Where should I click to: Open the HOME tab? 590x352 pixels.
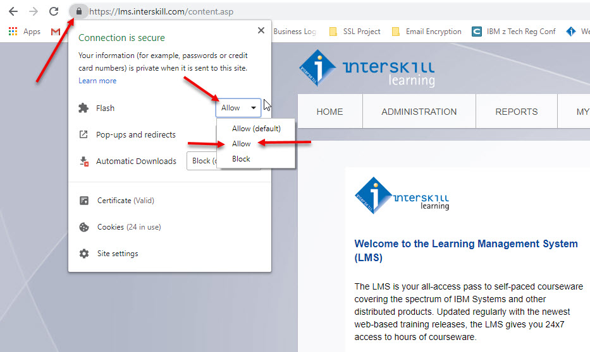point(330,112)
